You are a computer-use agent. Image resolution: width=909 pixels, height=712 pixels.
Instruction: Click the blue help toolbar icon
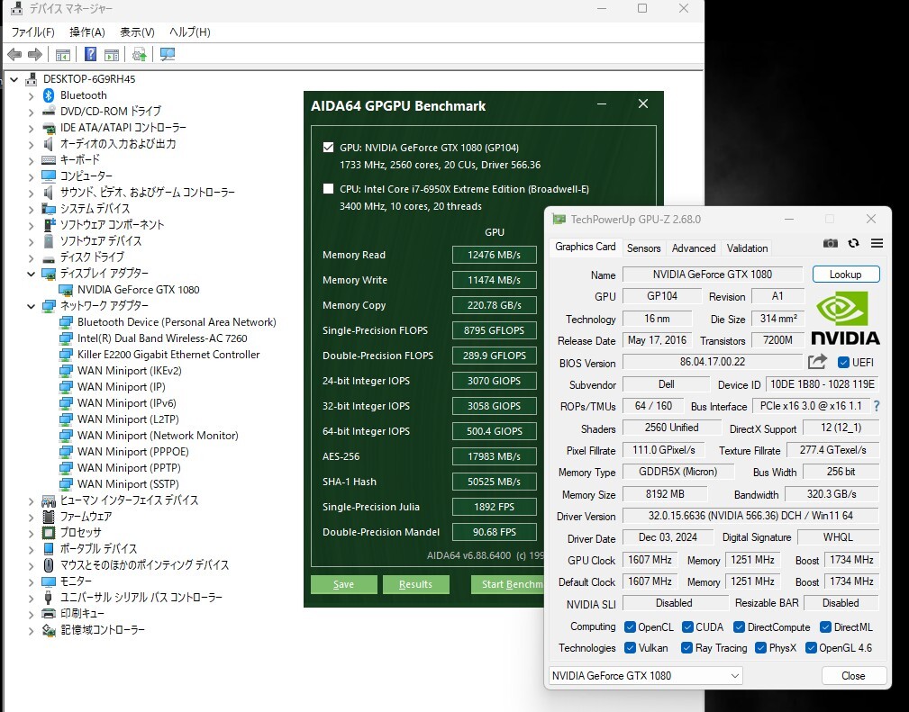click(x=90, y=55)
